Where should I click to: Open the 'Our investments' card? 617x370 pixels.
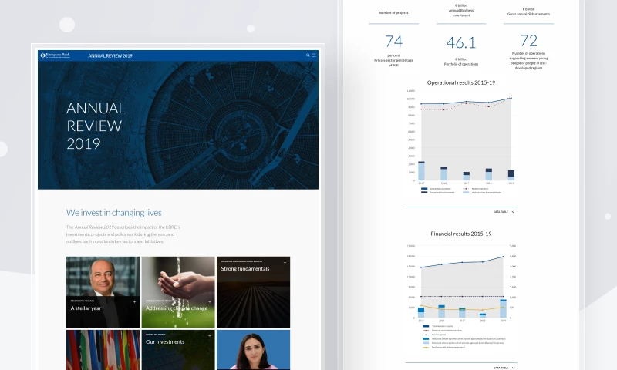click(178, 349)
